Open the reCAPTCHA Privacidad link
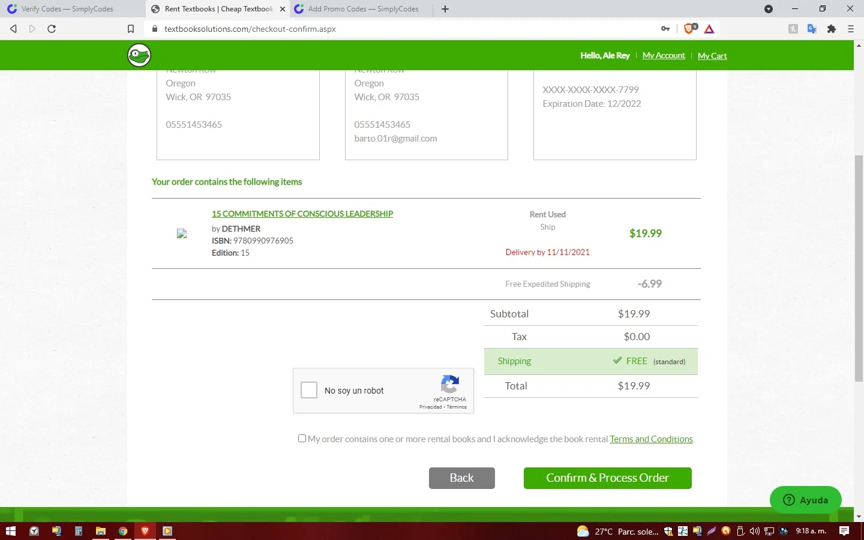The width and height of the screenshot is (864, 540). point(430,407)
